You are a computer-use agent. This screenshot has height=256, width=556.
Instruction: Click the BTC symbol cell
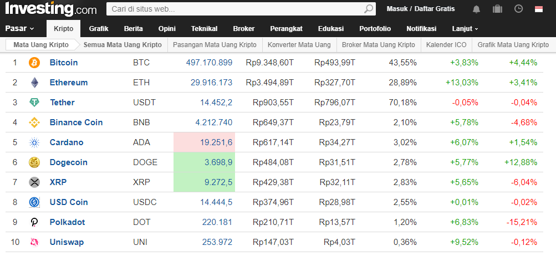141,63
